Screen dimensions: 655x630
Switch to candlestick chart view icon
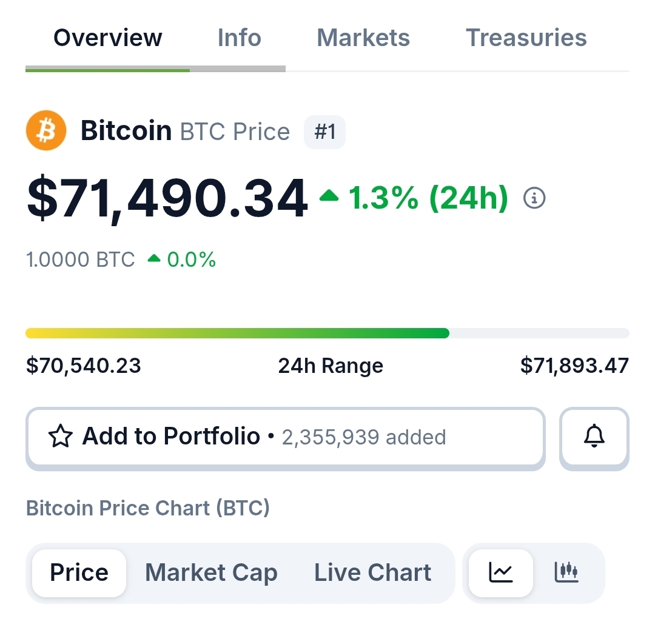(x=566, y=572)
